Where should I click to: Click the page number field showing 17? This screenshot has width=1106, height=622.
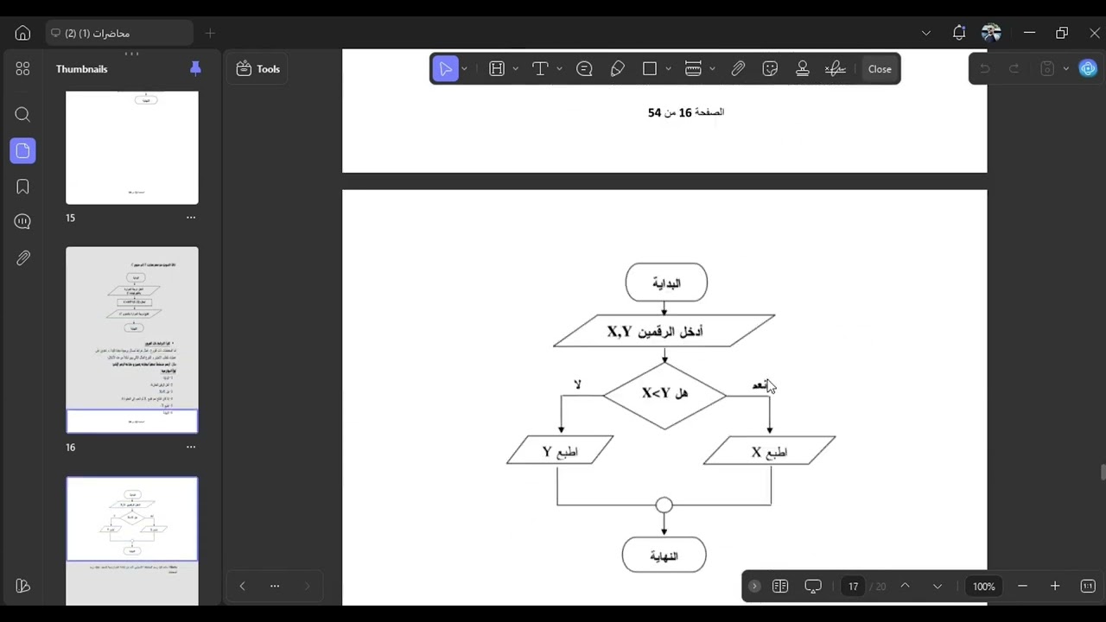tap(853, 586)
